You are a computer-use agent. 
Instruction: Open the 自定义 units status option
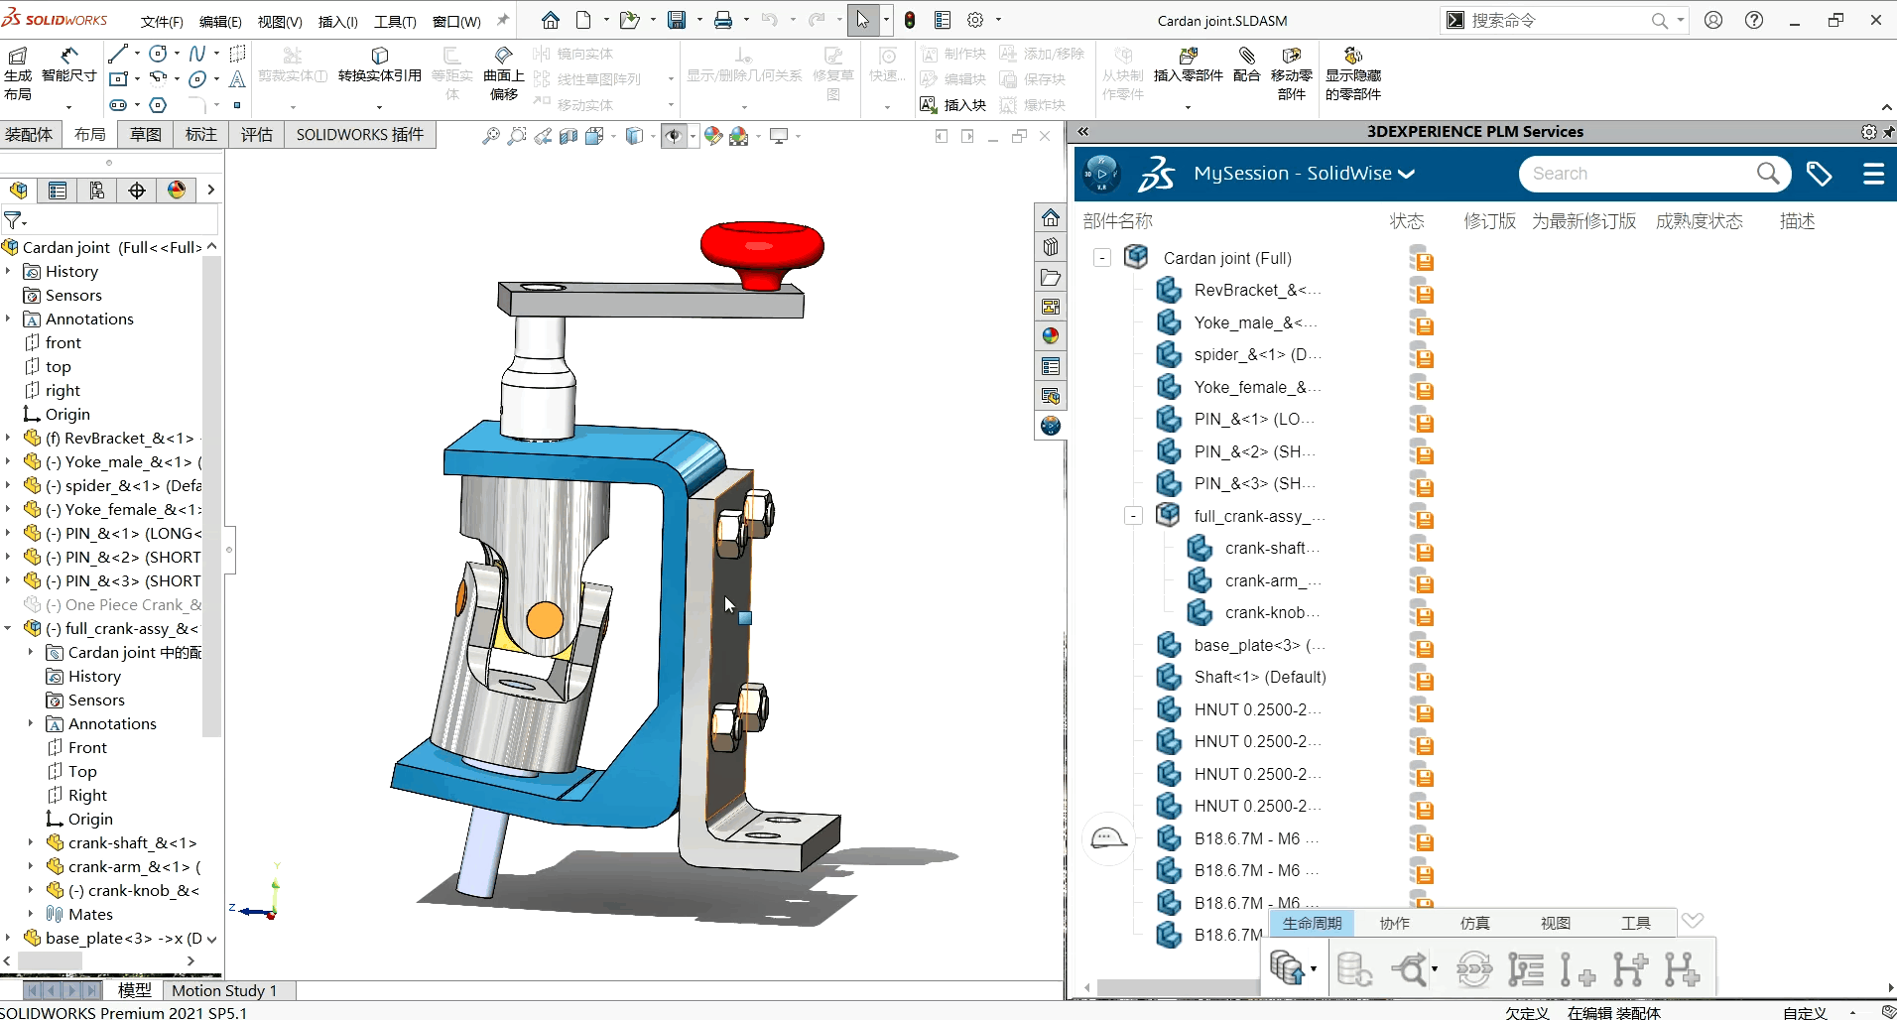point(1805,1012)
